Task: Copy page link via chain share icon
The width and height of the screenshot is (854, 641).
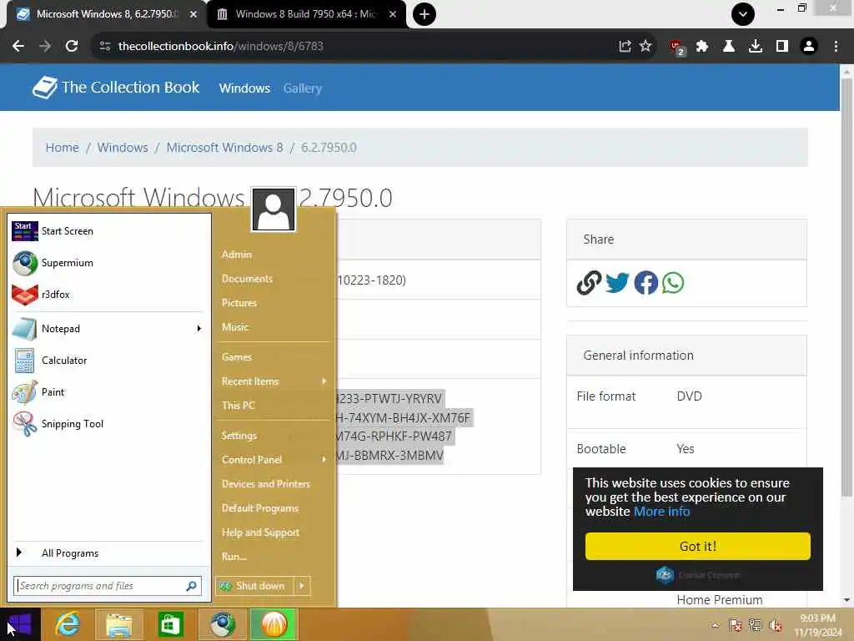Action: point(589,283)
